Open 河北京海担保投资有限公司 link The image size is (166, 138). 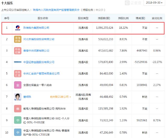tap(39, 39)
